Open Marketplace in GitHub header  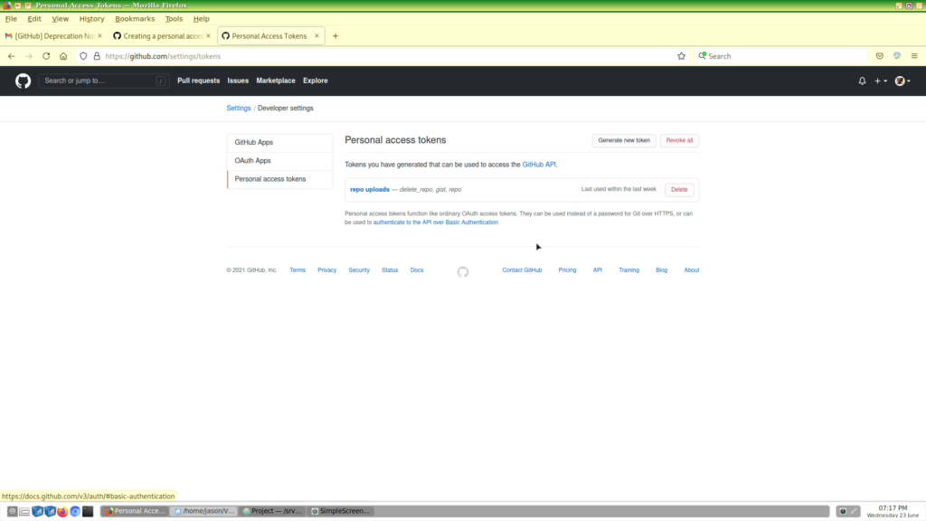point(276,81)
